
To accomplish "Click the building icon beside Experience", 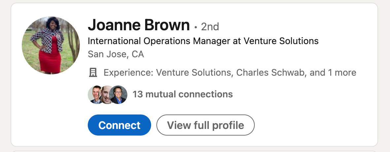I will (93, 72).
